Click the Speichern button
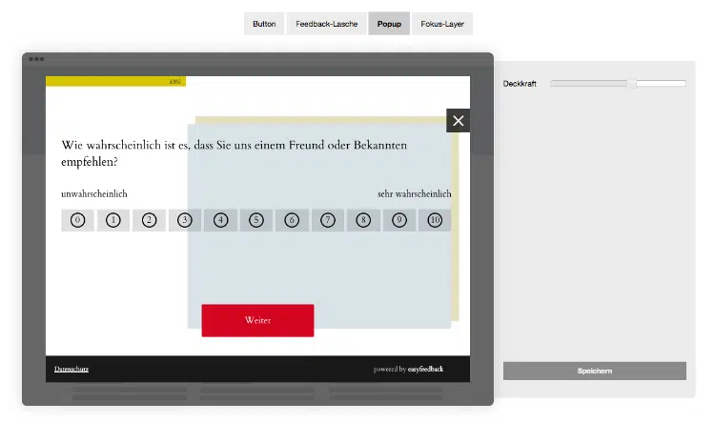 595,371
